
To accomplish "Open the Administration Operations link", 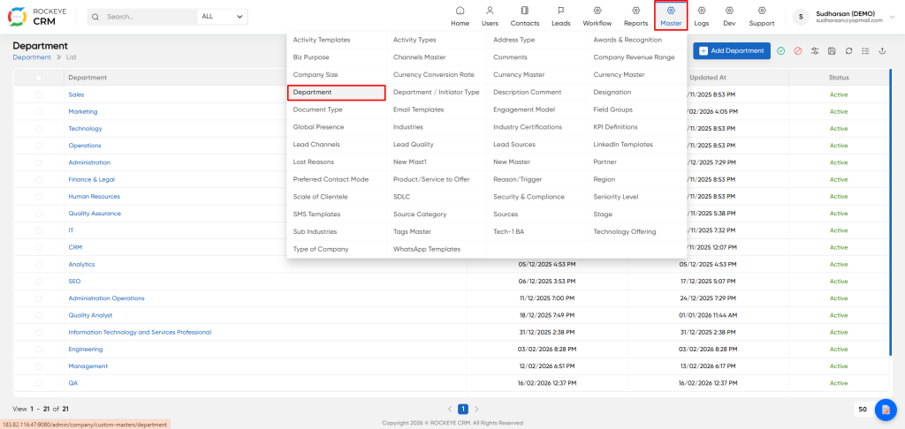I will point(106,298).
